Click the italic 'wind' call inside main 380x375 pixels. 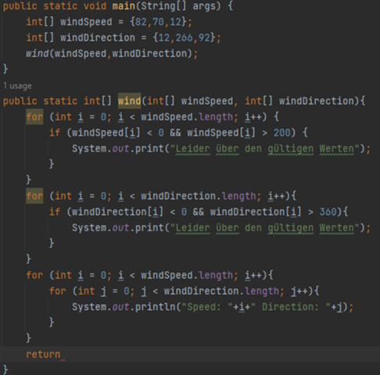[38, 53]
